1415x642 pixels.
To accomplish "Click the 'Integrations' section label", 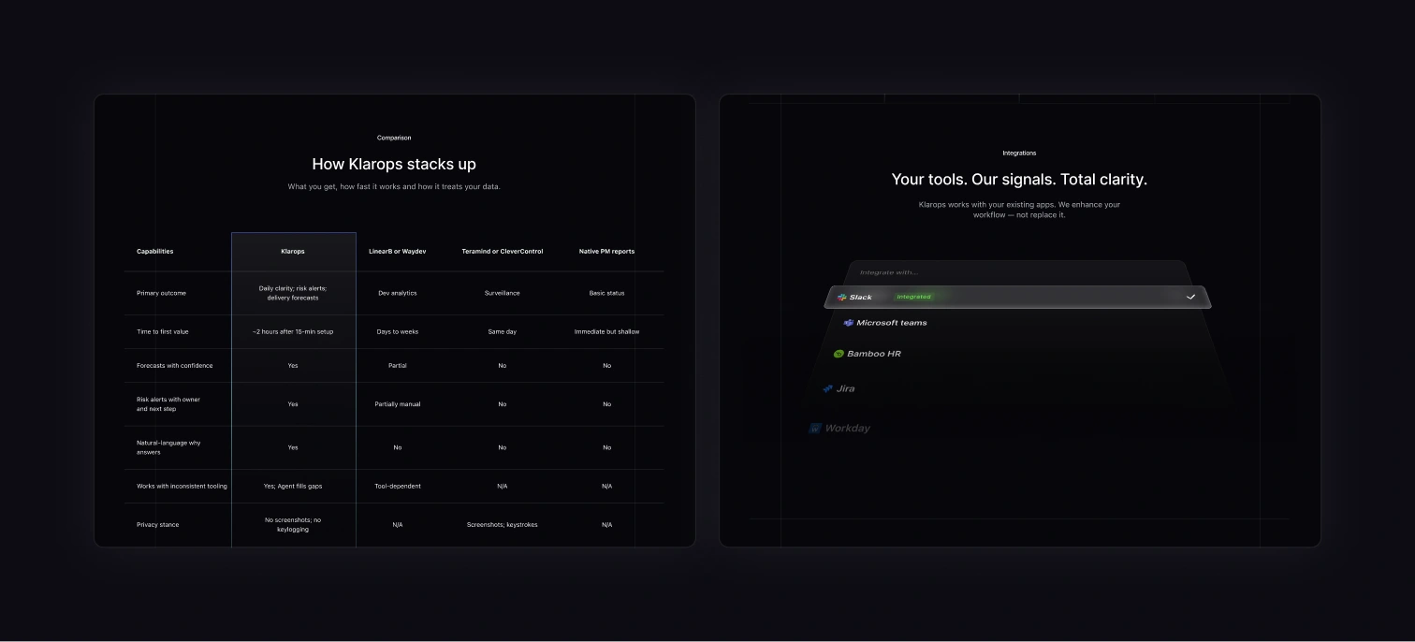I will (1019, 153).
